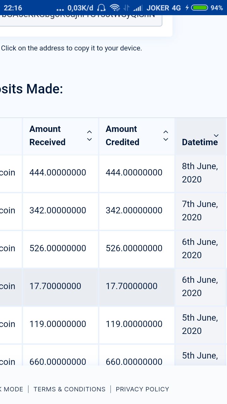Open the Privacy Policy link
The image size is (227, 404).
[143, 389]
